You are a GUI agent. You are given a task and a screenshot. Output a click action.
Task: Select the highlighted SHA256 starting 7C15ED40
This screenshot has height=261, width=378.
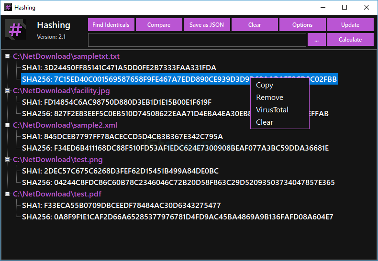pyautogui.click(x=179, y=79)
